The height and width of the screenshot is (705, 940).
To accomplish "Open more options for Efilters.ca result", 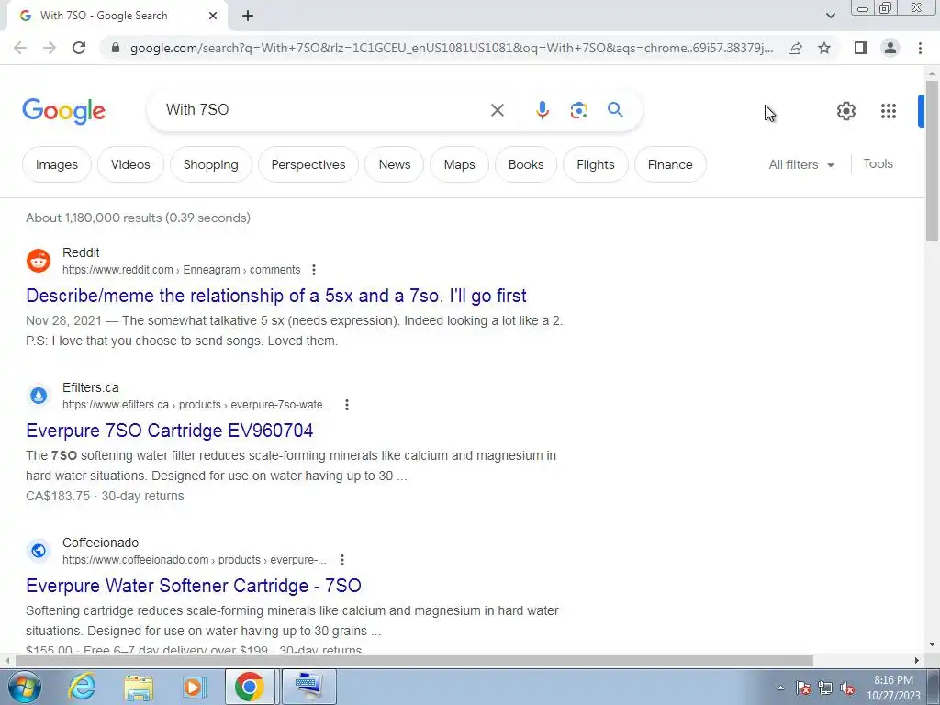I will [346, 405].
